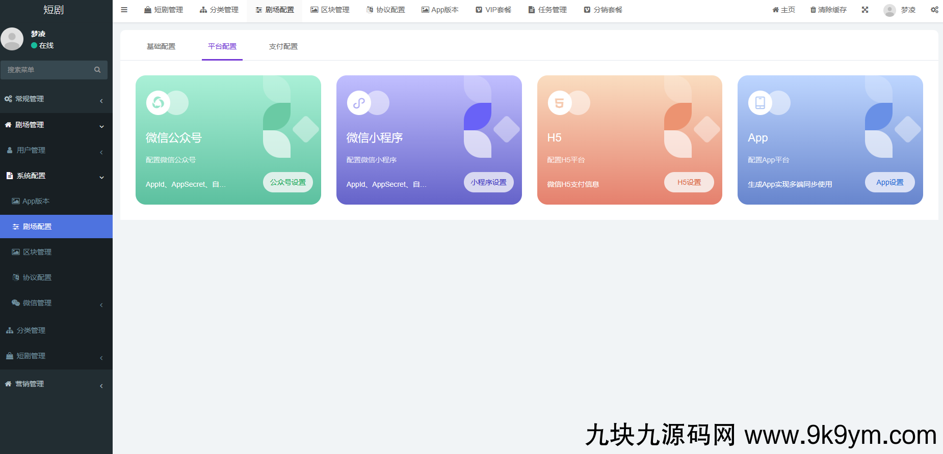This screenshot has height=454, width=943.
Task: Click the 在线 online status indicator
Action: coord(42,45)
